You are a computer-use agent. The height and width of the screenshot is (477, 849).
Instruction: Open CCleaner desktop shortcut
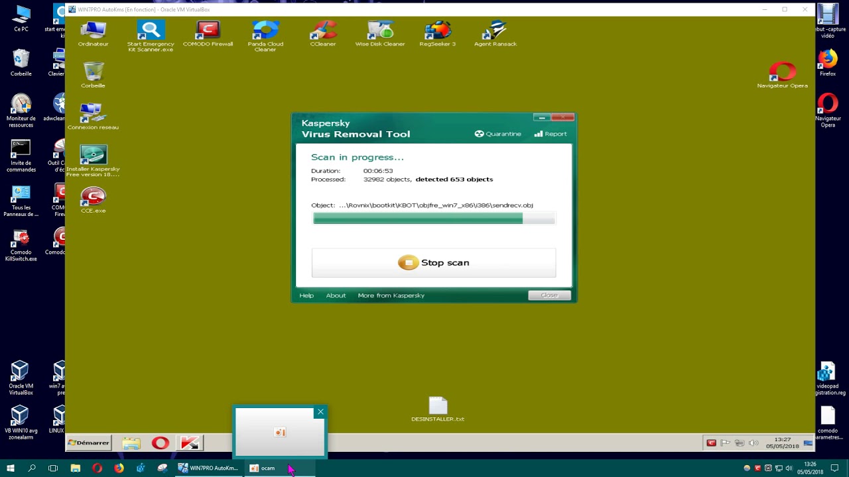click(x=323, y=34)
